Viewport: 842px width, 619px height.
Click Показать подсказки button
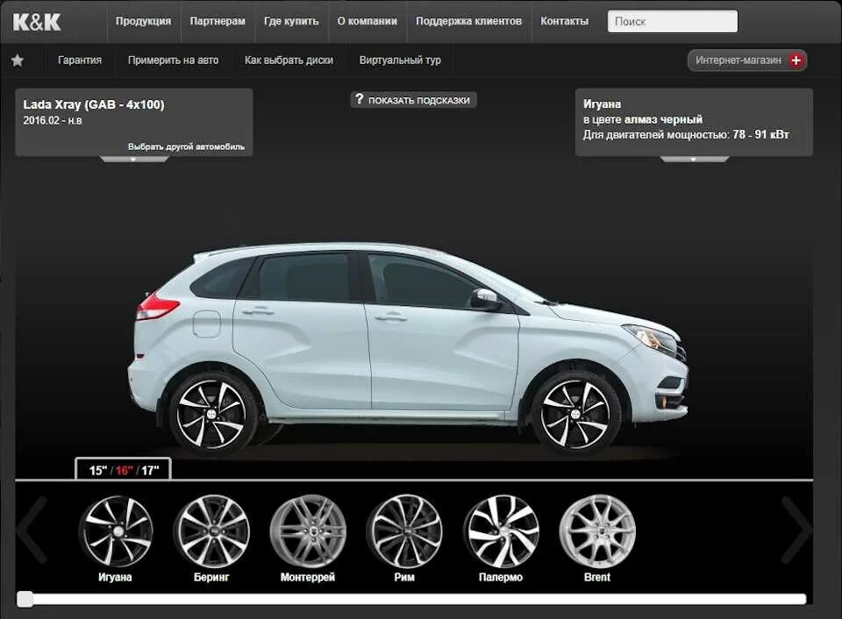point(413,100)
